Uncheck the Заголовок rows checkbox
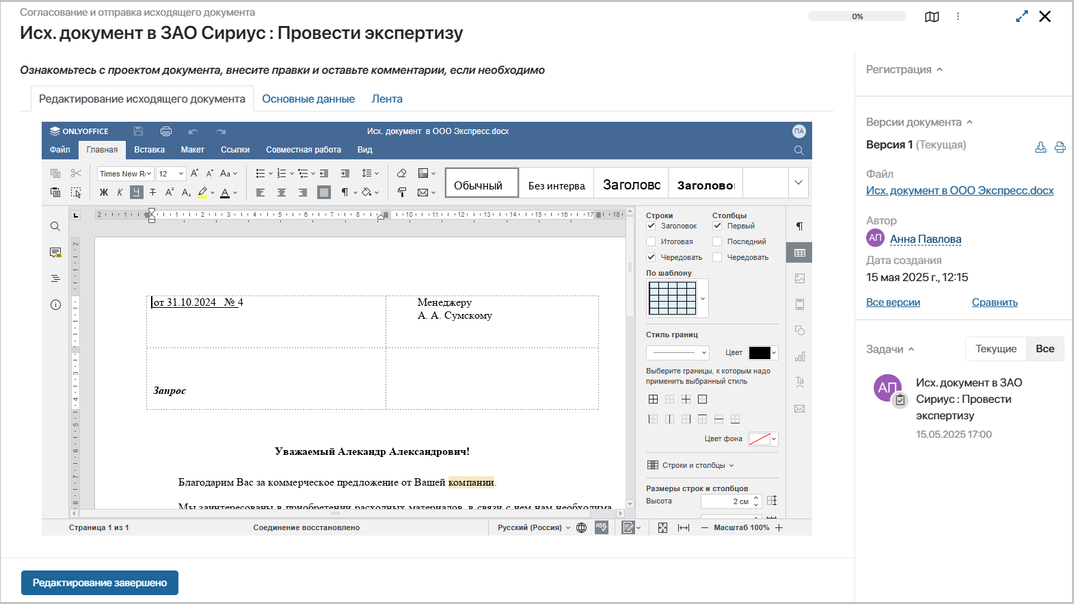Viewport: 1074px width, 604px height. point(651,226)
